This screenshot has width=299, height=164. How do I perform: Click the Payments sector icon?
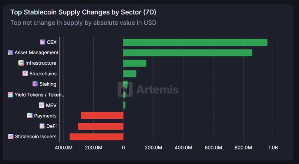pyautogui.click(x=30, y=116)
